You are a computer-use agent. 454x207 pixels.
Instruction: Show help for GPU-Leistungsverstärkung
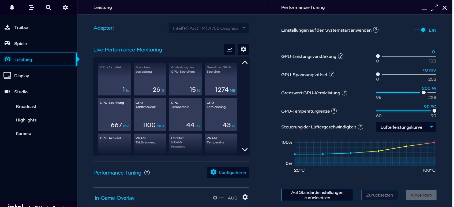341,56
